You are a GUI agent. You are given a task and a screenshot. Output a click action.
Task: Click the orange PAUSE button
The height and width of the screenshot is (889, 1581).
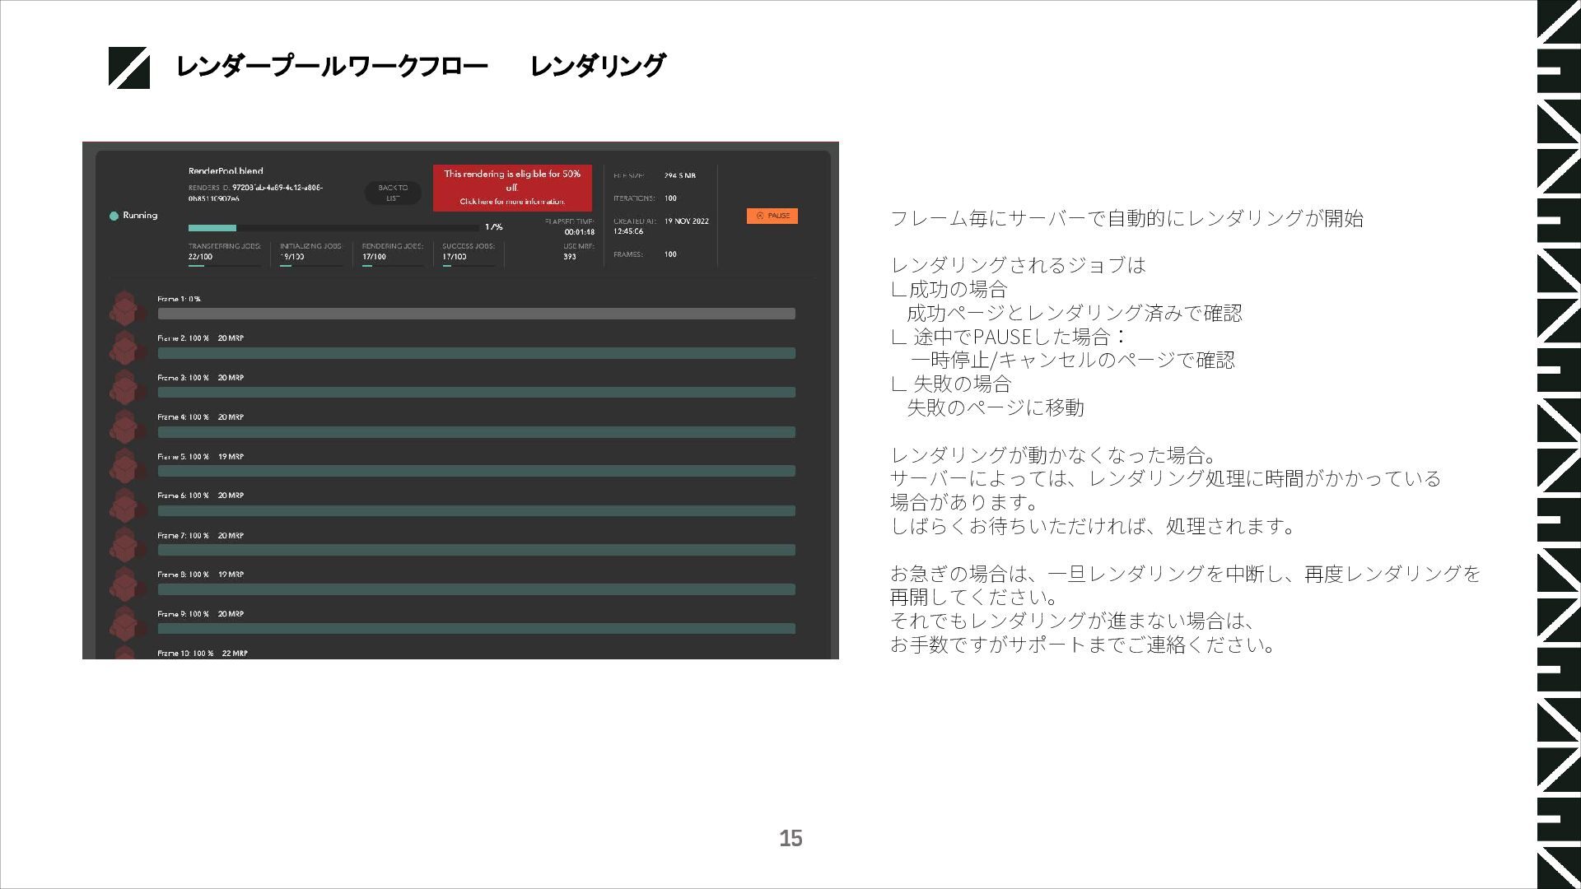pyautogui.click(x=772, y=216)
